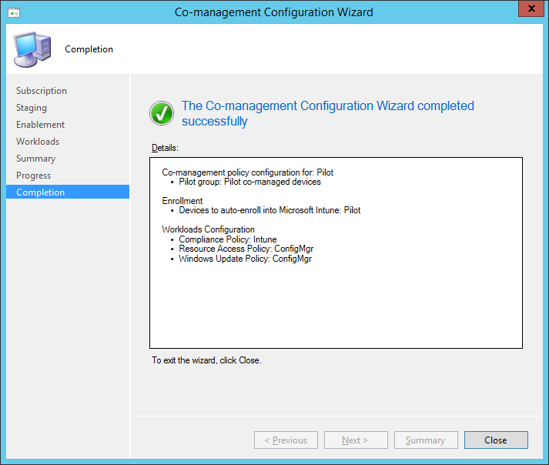
Task: Click the Close button to exit wizard
Action: pos(496,440)
